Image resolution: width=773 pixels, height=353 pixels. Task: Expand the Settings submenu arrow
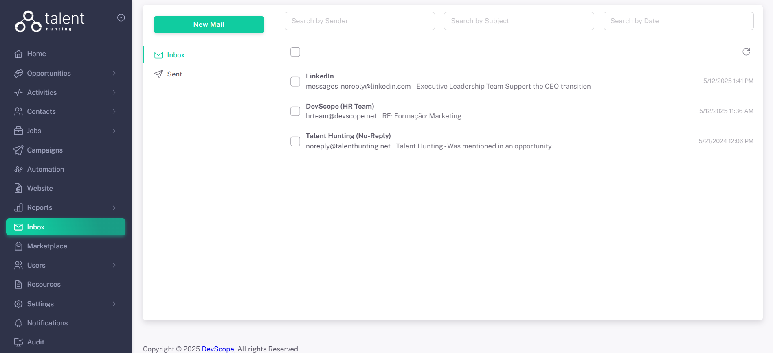pos(114,304)
